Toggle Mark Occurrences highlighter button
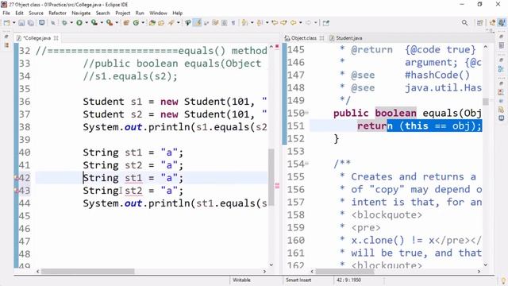Screen dimensions: 508x286 pyautogui.click(x=197, y=23)
